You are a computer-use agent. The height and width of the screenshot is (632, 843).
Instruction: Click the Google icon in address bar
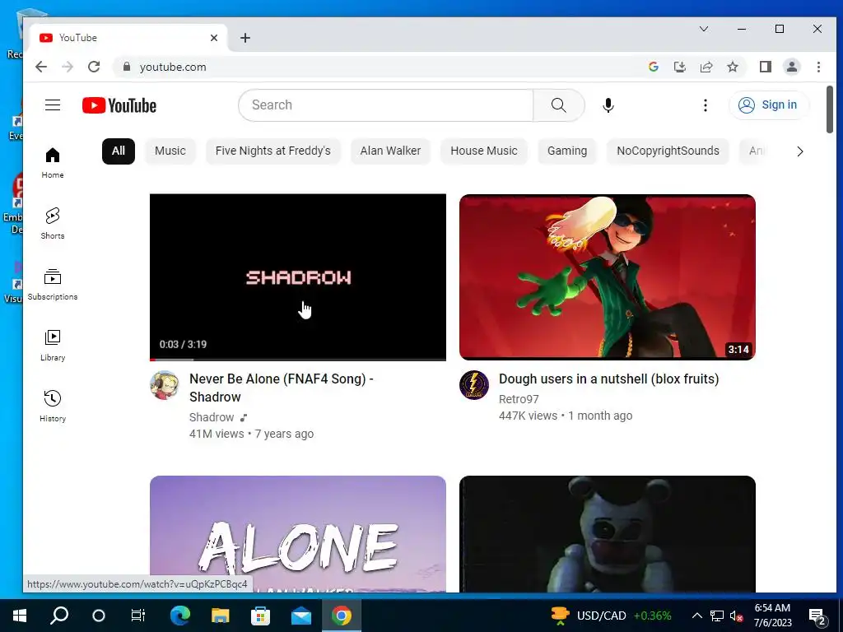654,67
